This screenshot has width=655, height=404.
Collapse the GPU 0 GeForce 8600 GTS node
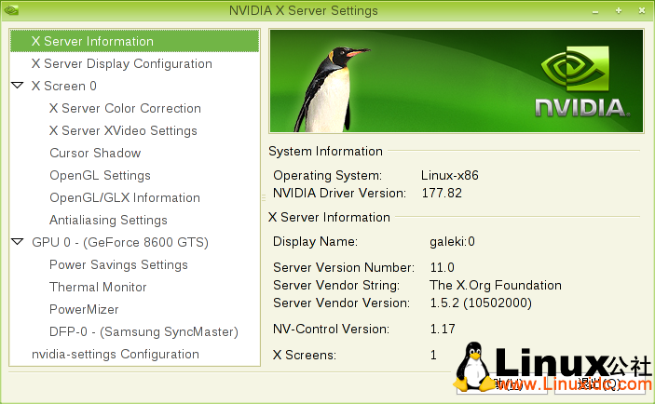tap(19, 242)
